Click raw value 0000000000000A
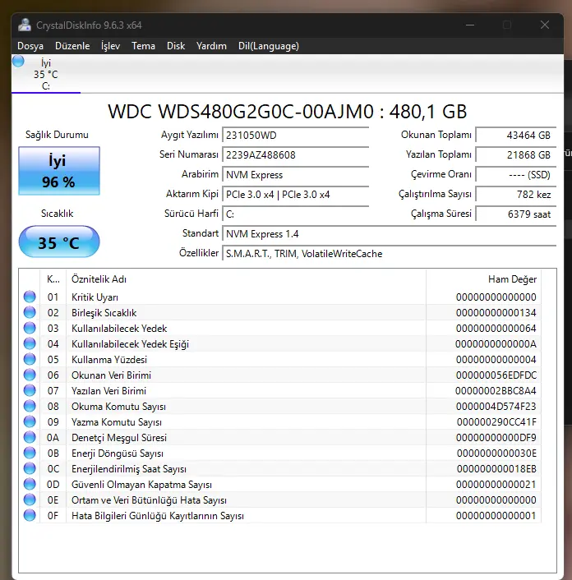The width and height of the screenshot is (572, 580). pyautogui.click(x=496, y=344)
